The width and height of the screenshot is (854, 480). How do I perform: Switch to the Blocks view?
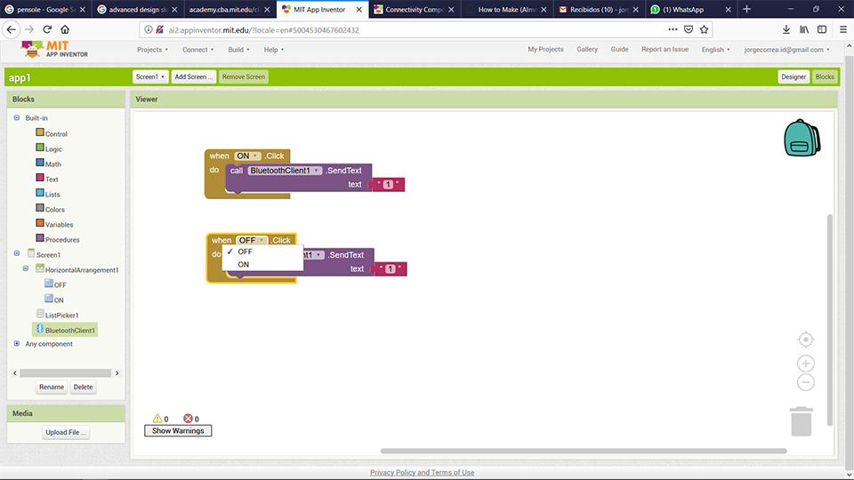(825, 76)
